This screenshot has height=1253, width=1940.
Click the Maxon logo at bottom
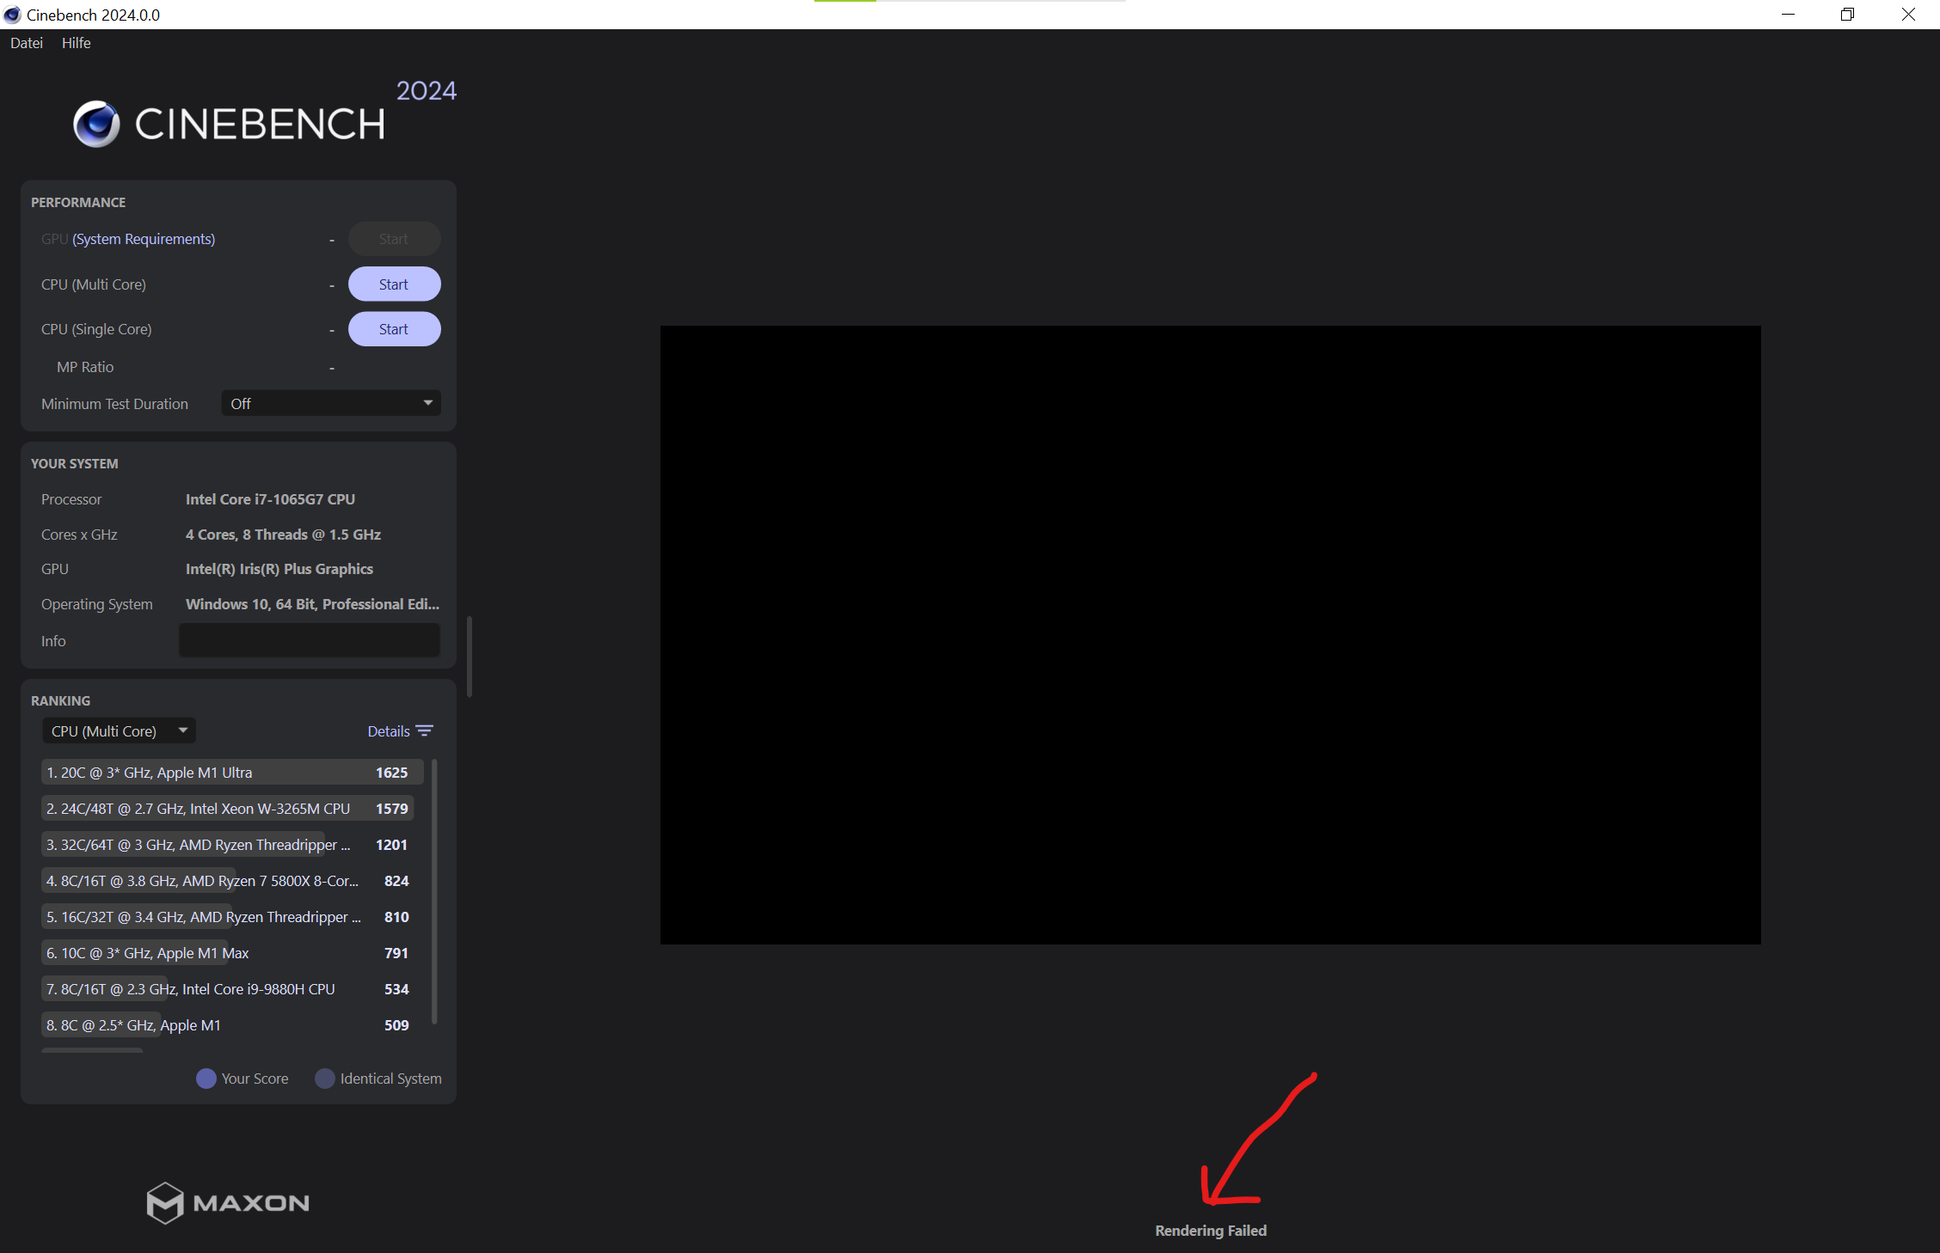pyautogui.click(x=228, y=1202)
